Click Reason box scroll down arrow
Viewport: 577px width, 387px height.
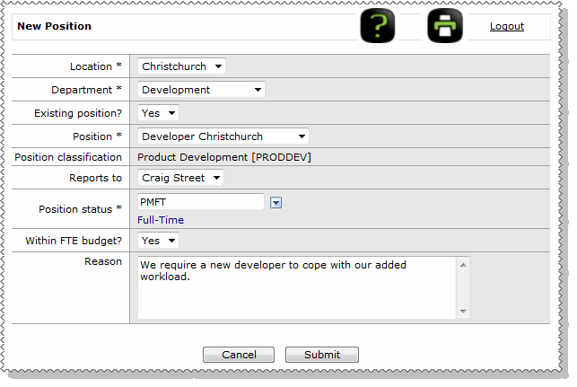click(463, 312)
